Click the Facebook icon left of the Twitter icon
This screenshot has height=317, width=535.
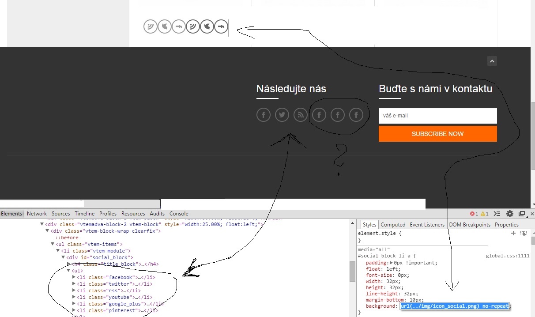point(264,115)
